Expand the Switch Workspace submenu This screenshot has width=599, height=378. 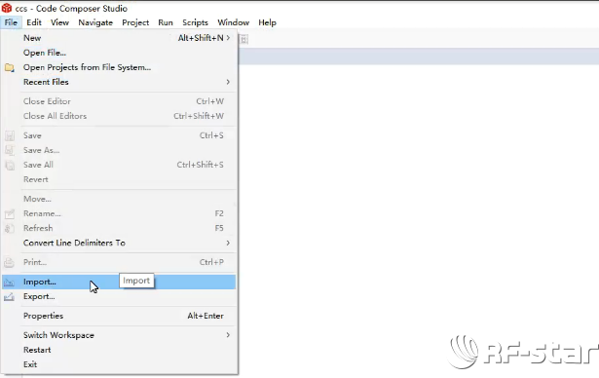pyautogui.click(x=228, y=335)
